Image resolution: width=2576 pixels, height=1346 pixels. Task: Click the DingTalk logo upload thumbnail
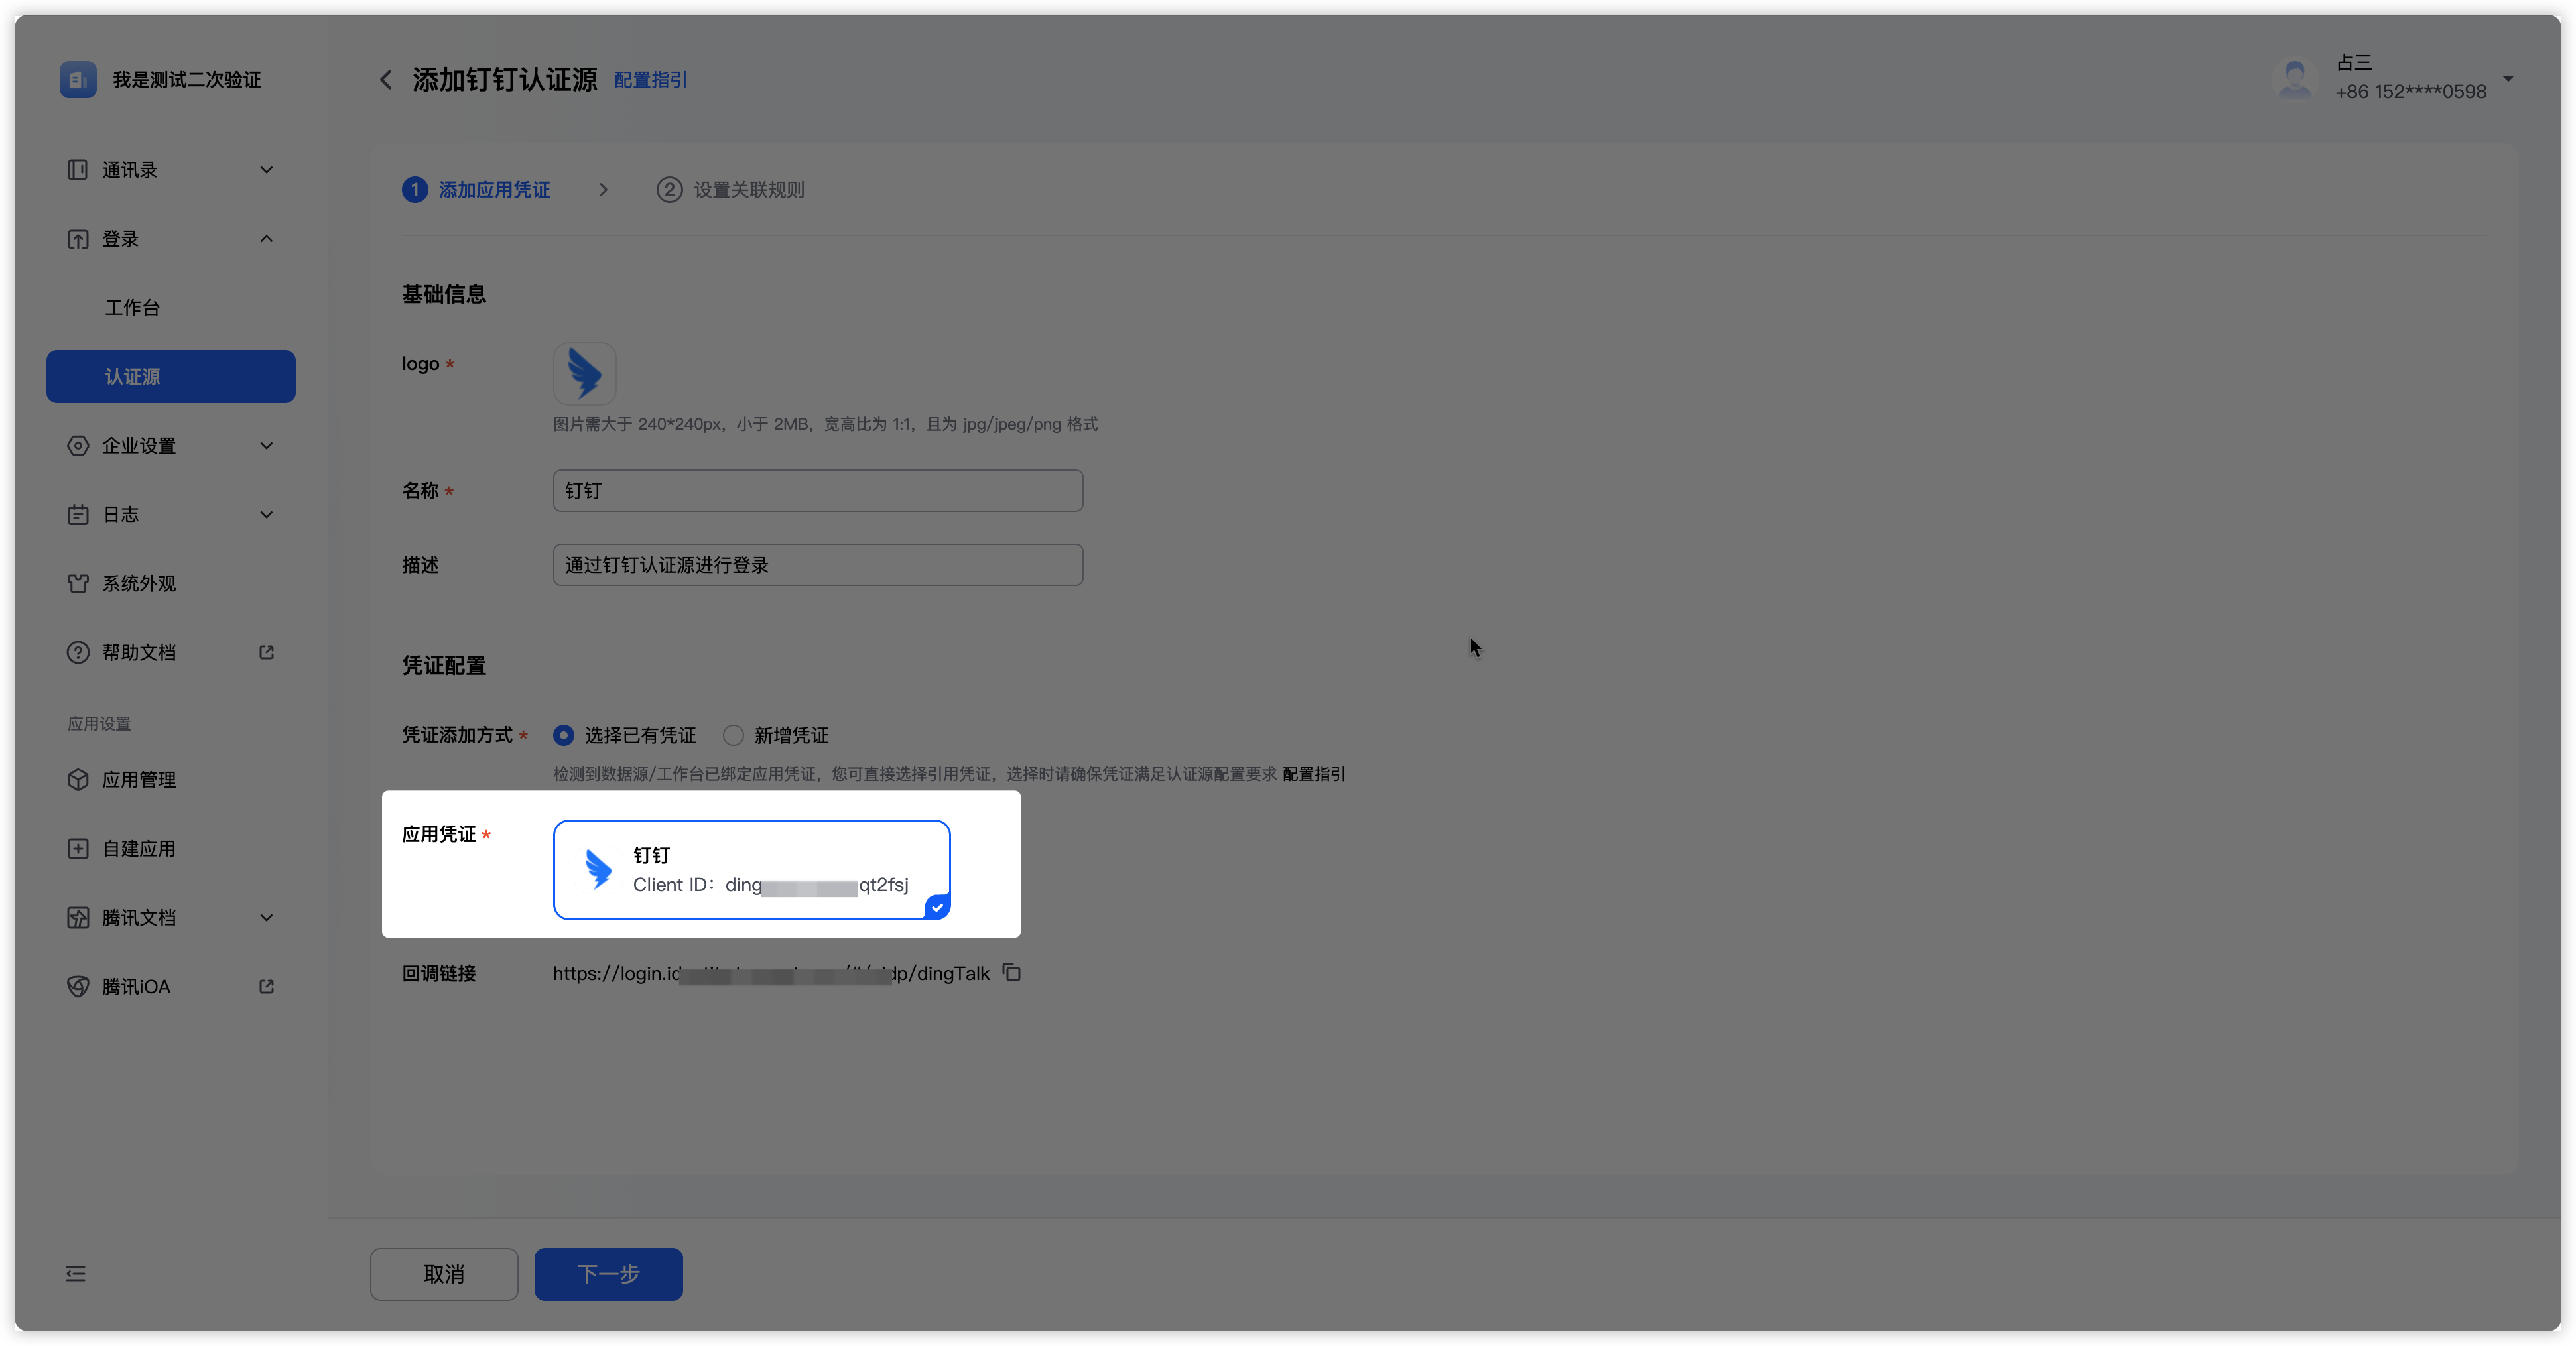(584, 374)
